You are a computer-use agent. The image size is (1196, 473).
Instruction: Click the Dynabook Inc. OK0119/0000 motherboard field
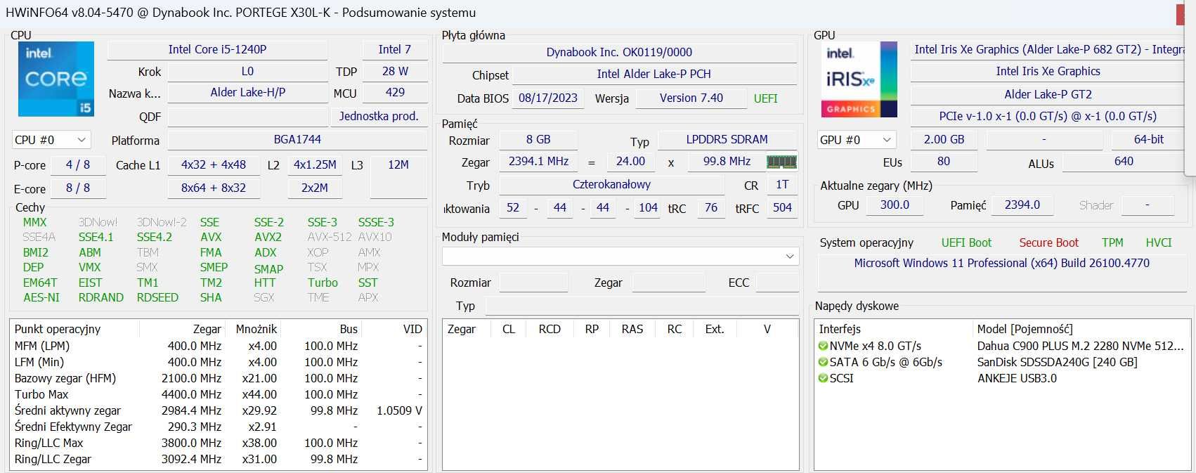(619, 52)
